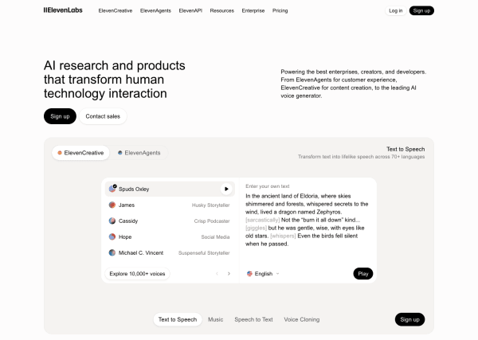Image resolution: width=478 pixels, height=340 pixels.
Task: Click Explore 10,000+ voices button
Action: point(137,274)
